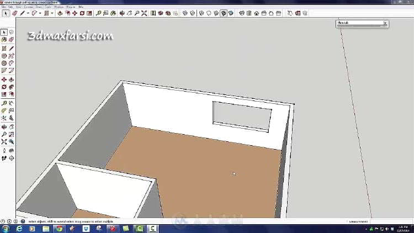Select the Walk footprints tool
Image resolution: width=414 pixels, height=233 pixels.
click(4, 158)
